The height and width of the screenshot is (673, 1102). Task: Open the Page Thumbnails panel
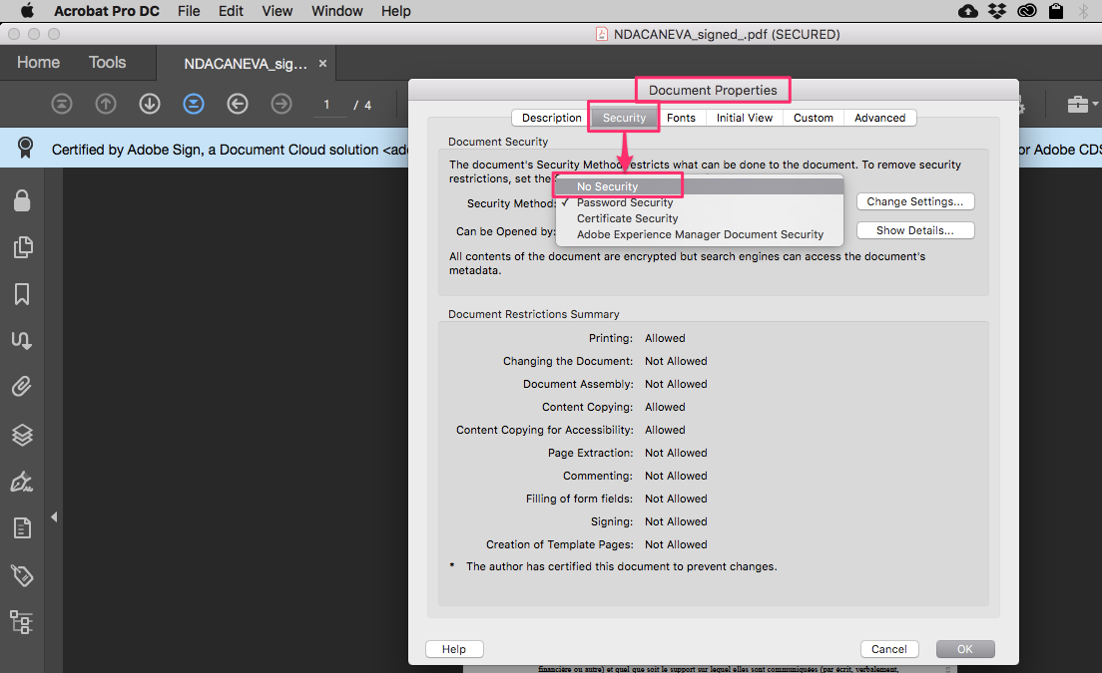point(22,247)
